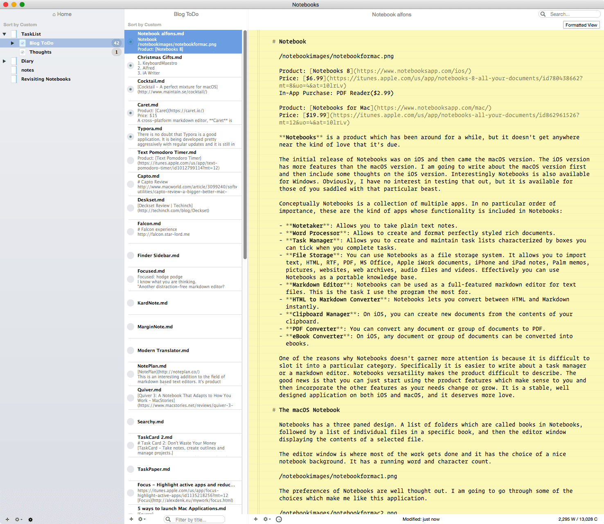Screen dimensions: 604x524
Task: Open KardNote.md document
Action: [x=183, y=303]
